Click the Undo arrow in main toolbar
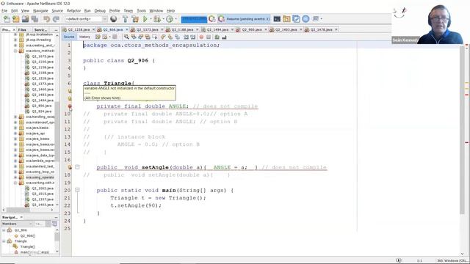This screenshot has width=470, height=264. tap(46, 19)
